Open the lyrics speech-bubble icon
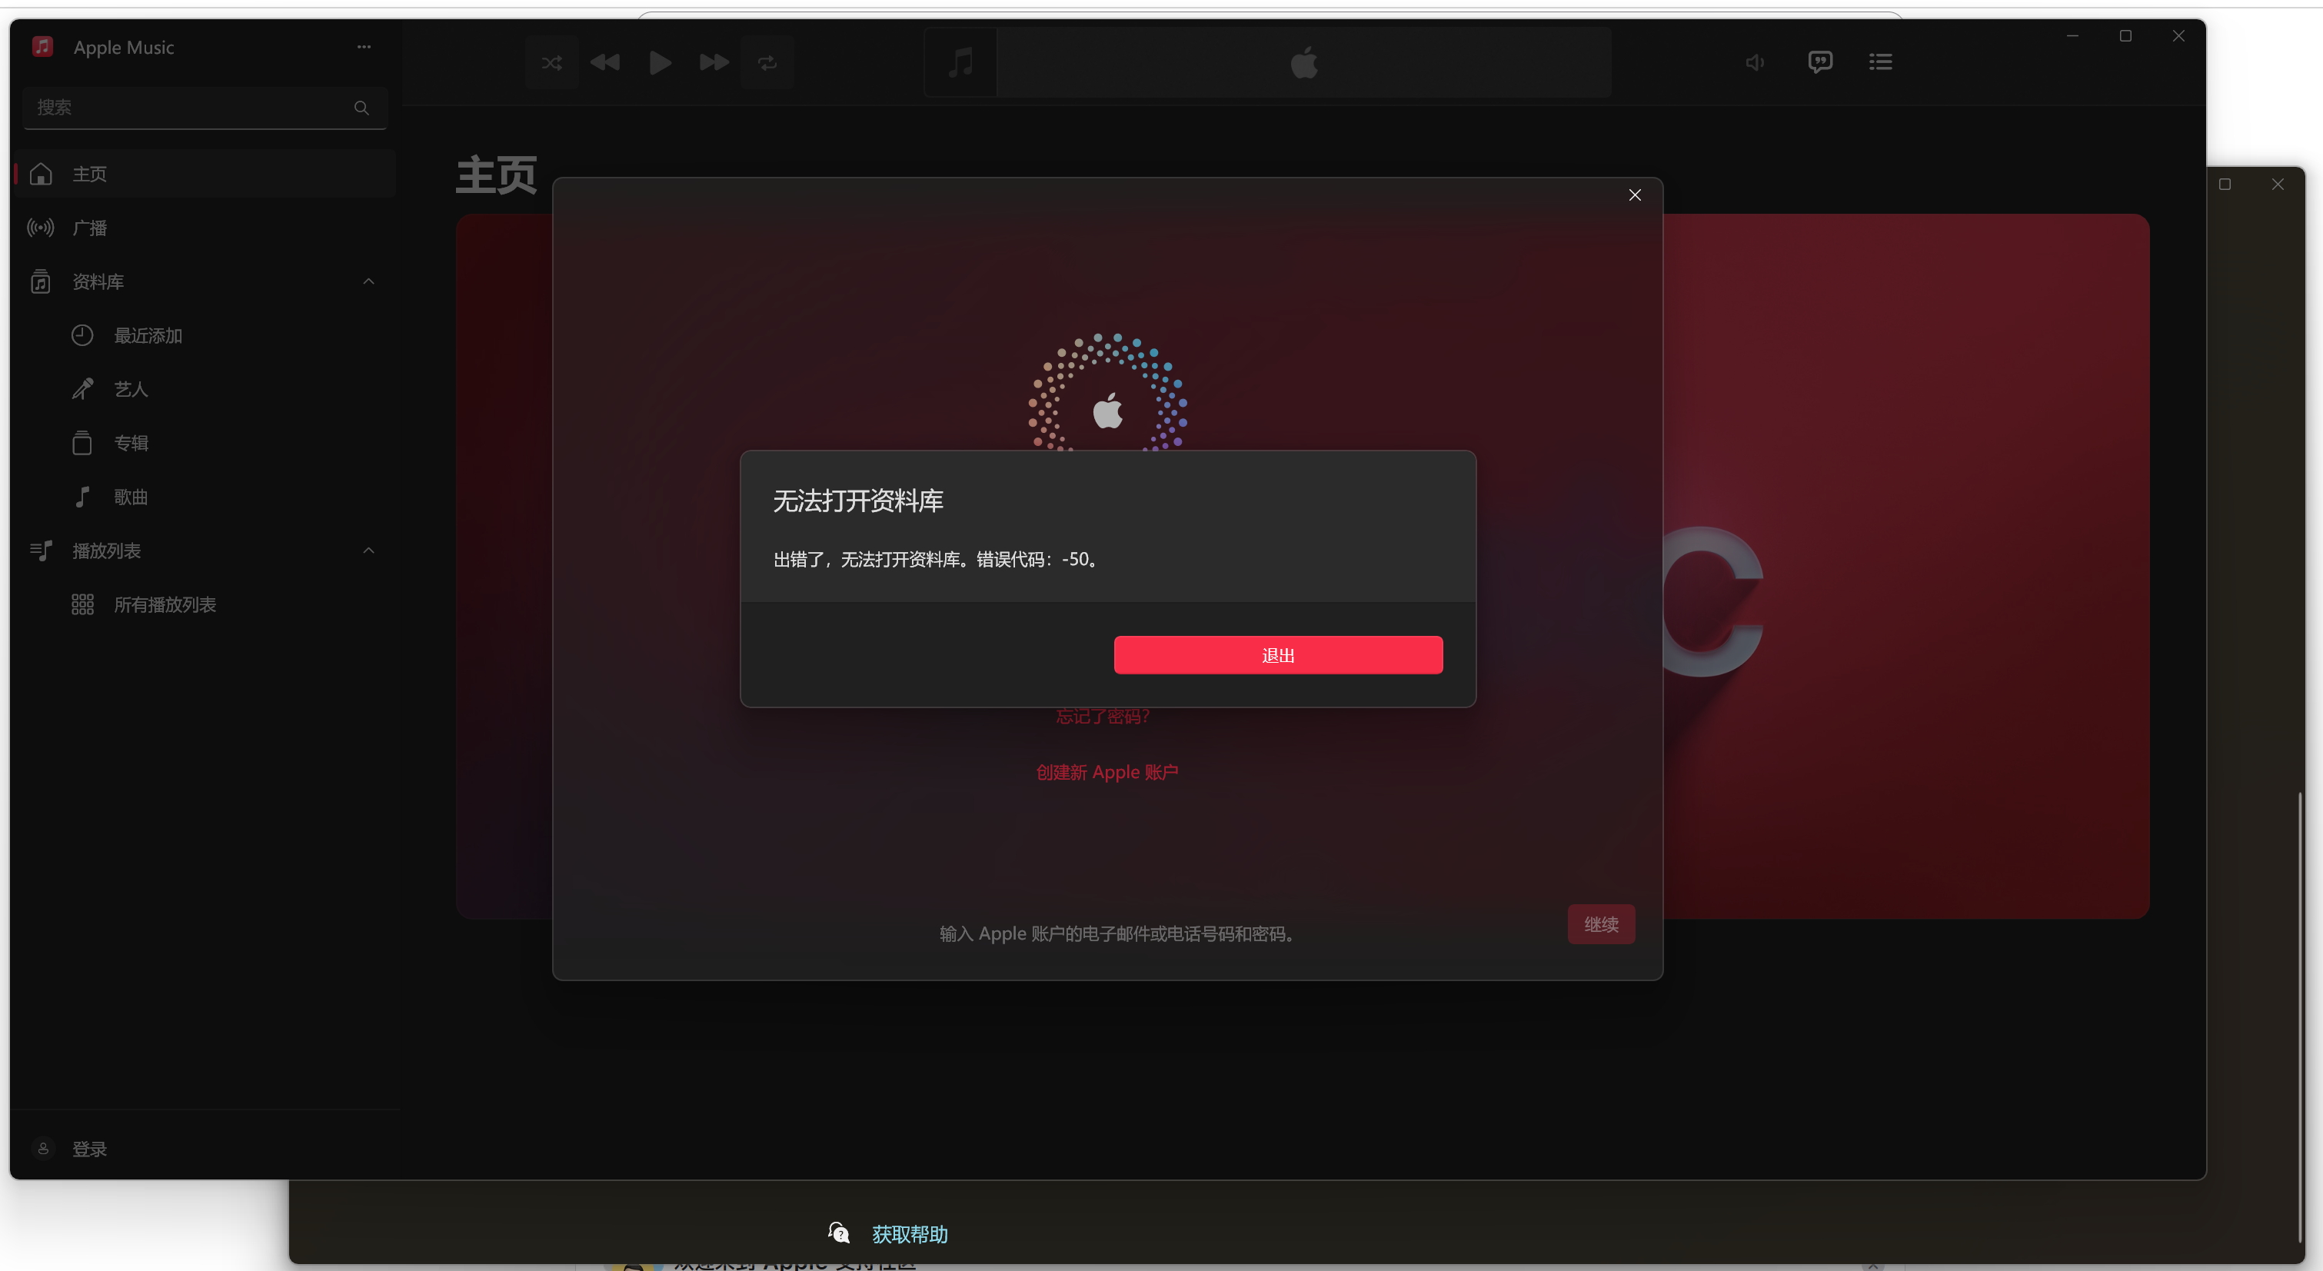 pyautogui.click(x=1820, y=62)
